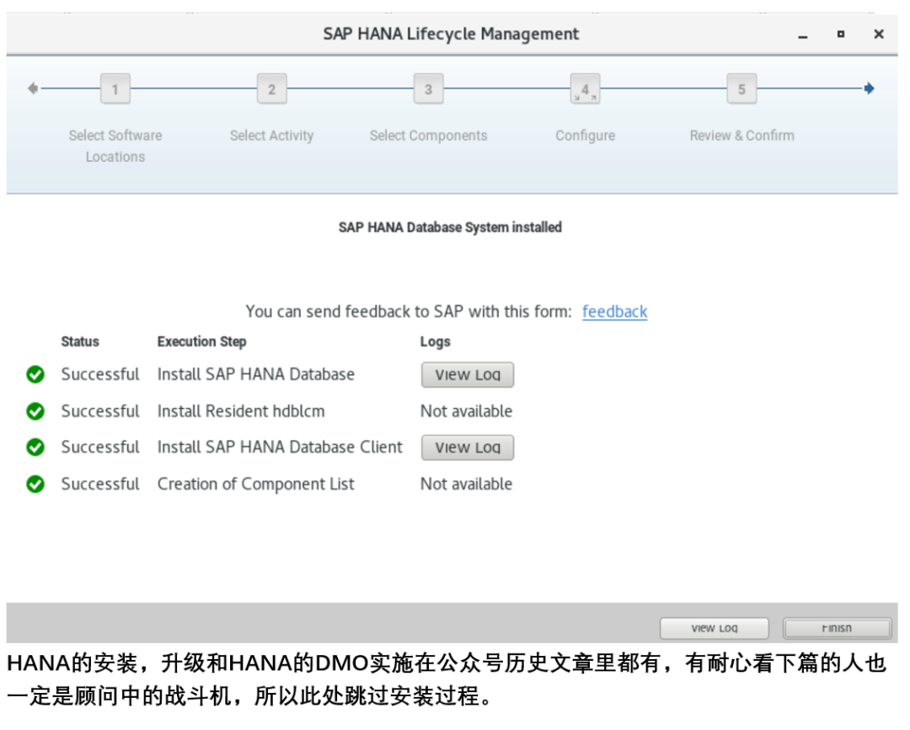Image resolution: width=910 pixels, height=730 pixels.
Task: Click the 'Status' column header
Action: pyautogui.click(x=80, y=341)
